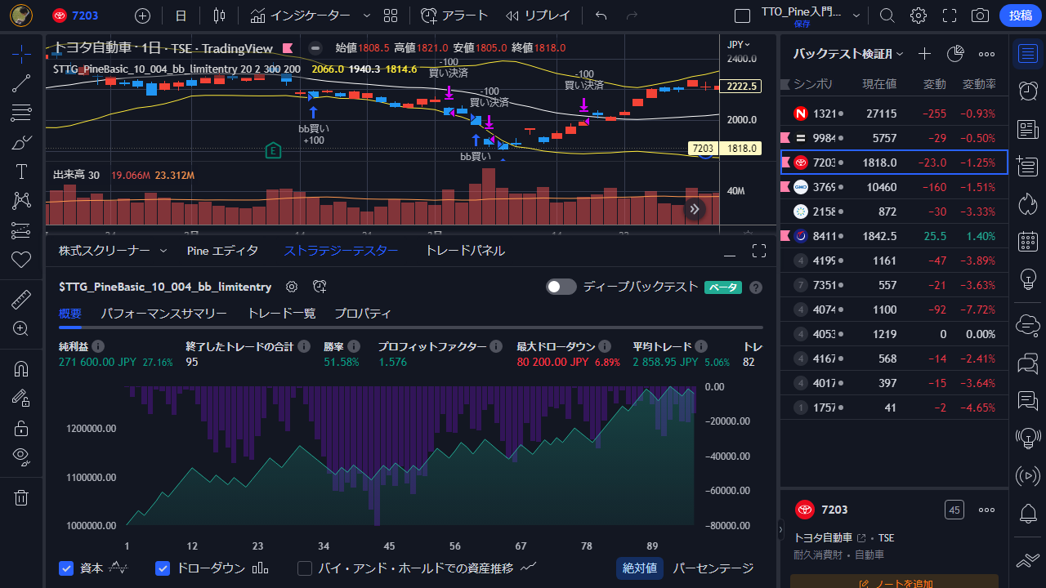Uncheck the ドローダウン drawdown checkbox
This screenshot has width=1046, height=588.
[x=162, y=568]
